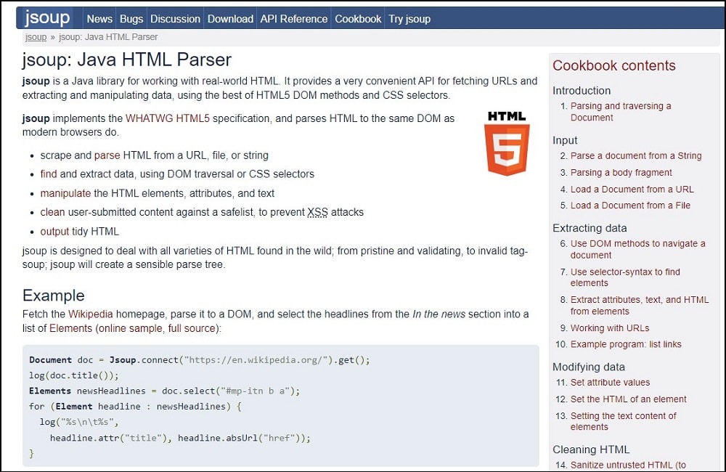Open Set attribute values
The height and width of the screenshot is (472, 726).
pyautogui.click(x=610, y=382)
